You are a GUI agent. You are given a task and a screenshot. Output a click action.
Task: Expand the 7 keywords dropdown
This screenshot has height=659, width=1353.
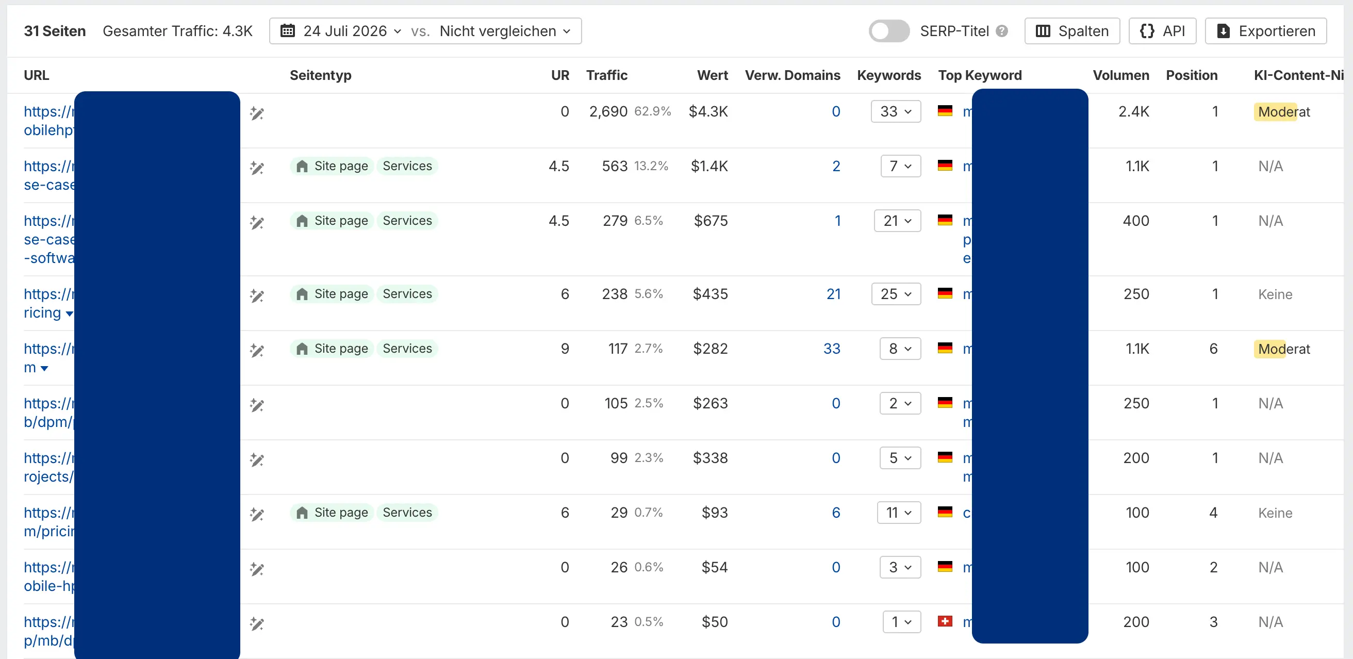(x=900, y=166)
